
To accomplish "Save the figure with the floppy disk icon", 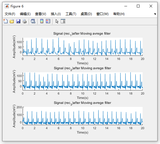I will pos(18,21).
